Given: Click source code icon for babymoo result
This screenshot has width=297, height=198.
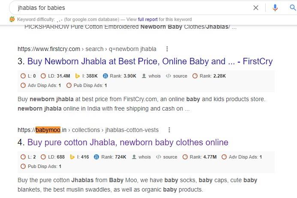Looking at the screenshot, I should click(159, 157).
